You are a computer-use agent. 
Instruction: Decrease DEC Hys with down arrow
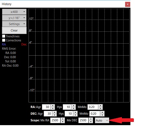click(75, 115)
